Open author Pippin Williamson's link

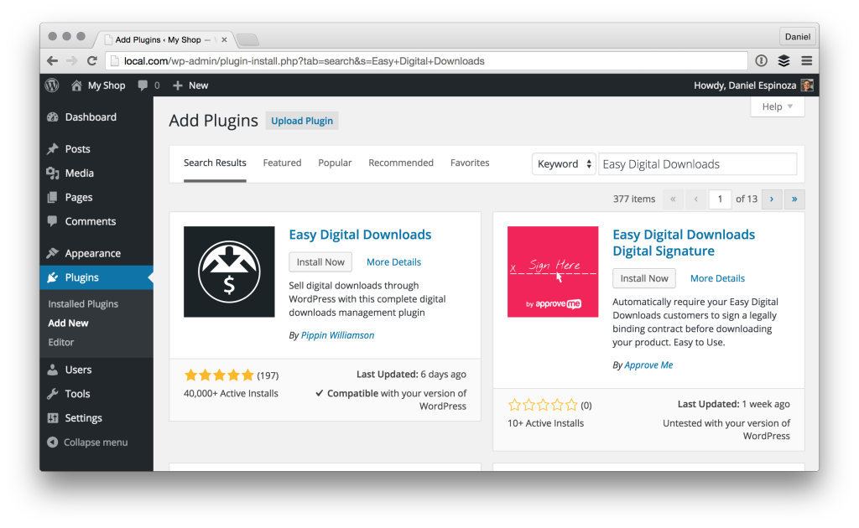click(x=337, y=335)
